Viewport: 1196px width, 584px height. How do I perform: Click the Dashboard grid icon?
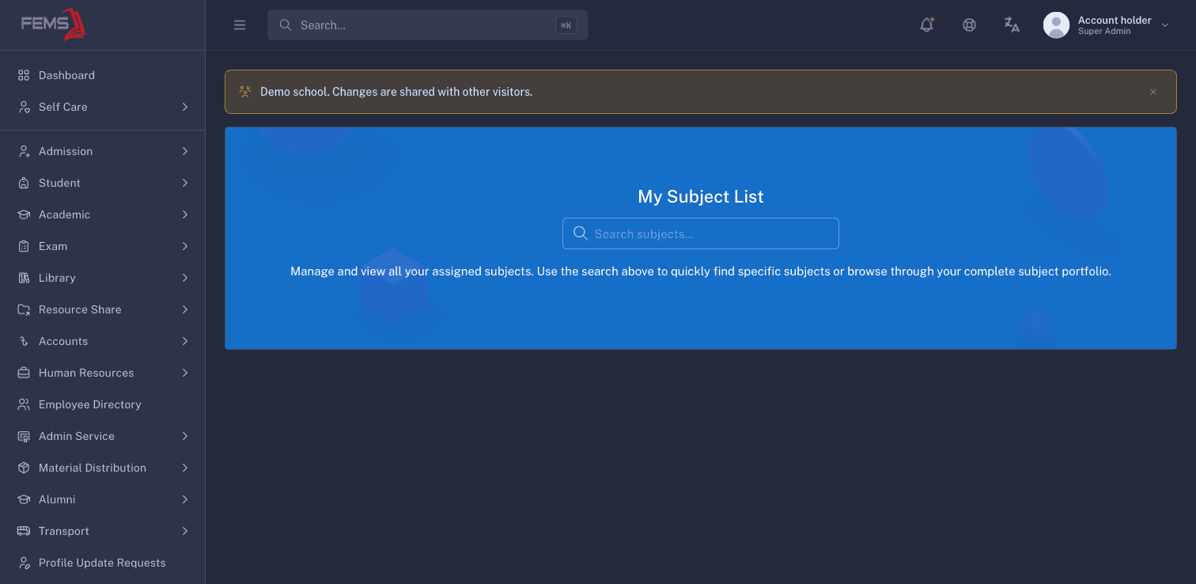(x=24, y=75)
